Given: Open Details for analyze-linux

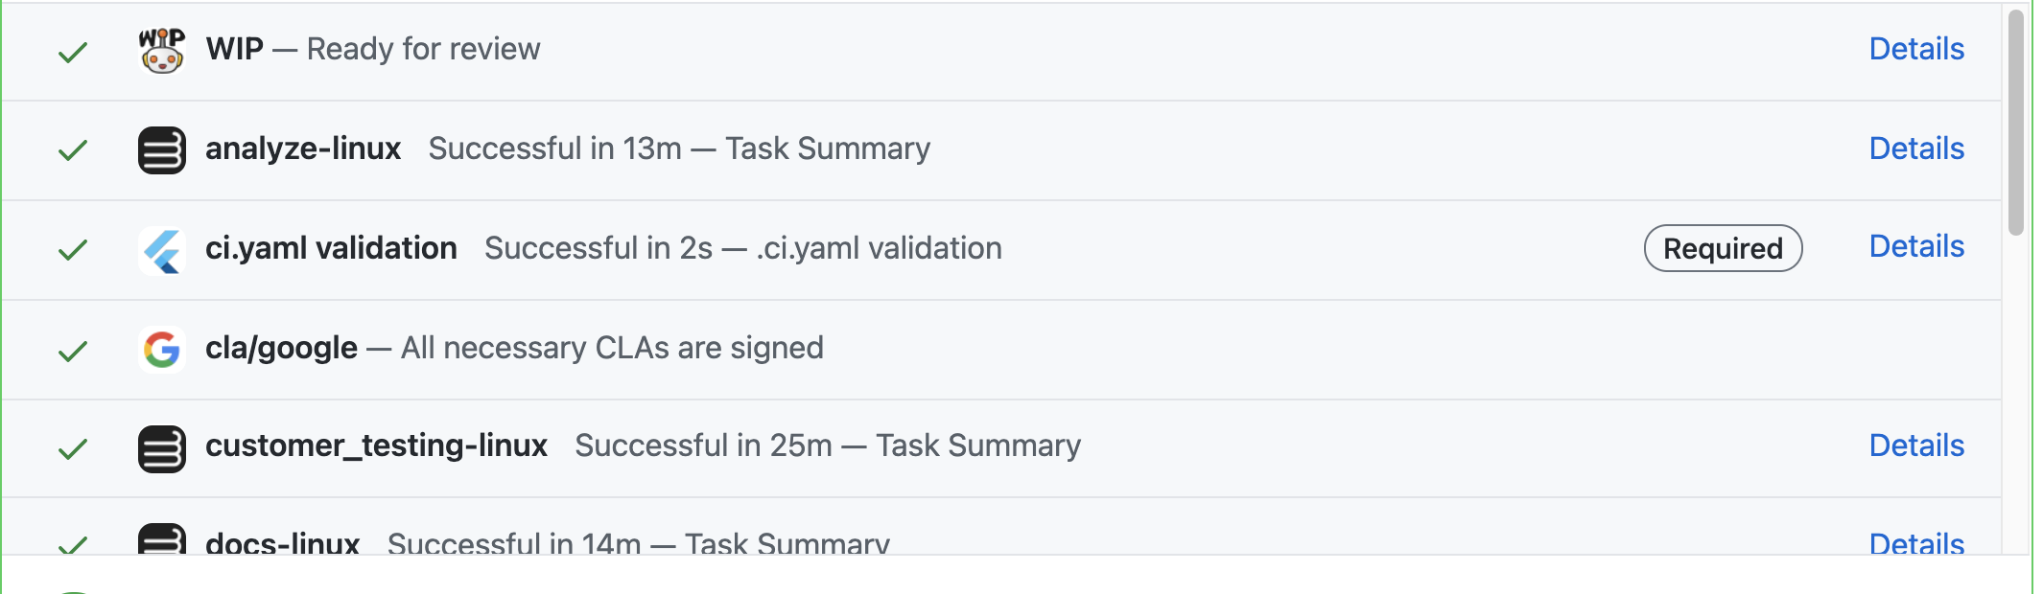Looking at the screenshot, I should (1915, 148).
